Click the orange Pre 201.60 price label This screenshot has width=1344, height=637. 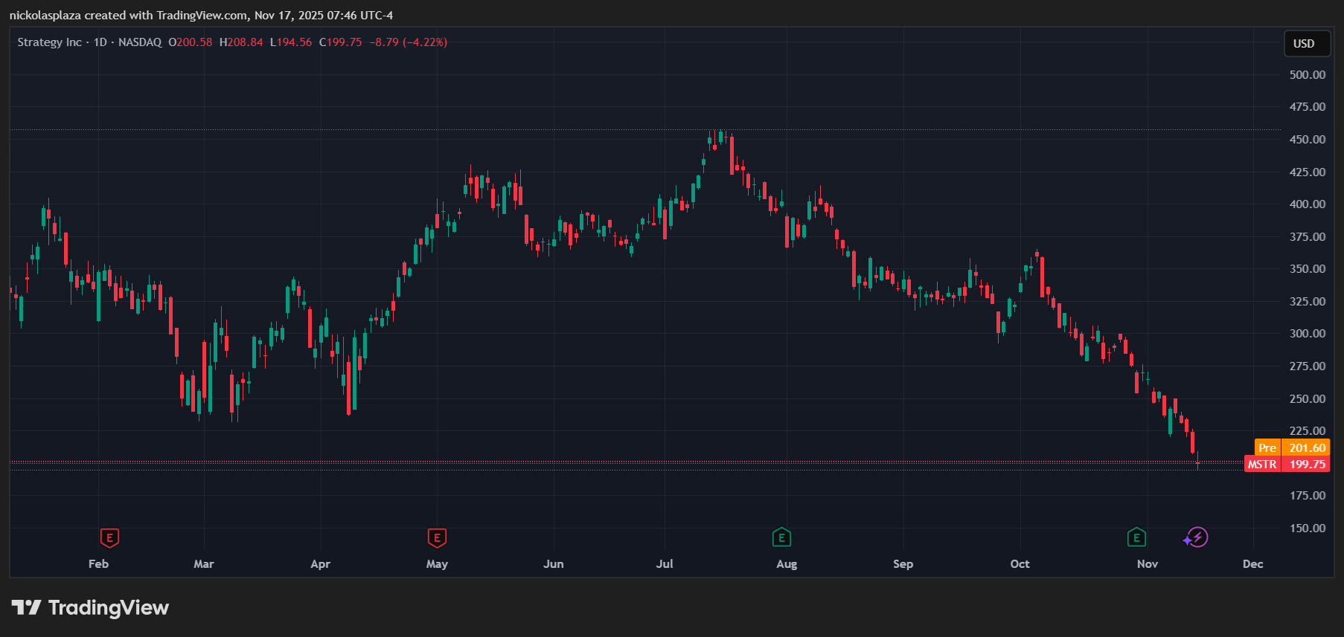tap(1292, 447)
